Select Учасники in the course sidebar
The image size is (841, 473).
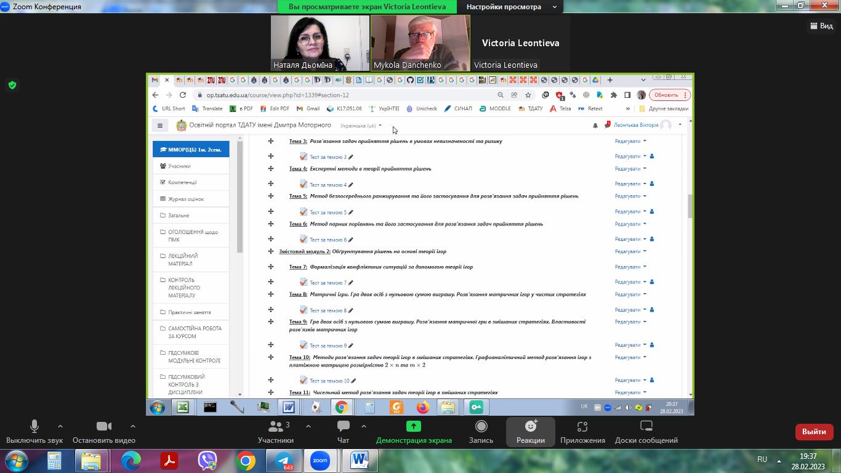coord(179,166)
